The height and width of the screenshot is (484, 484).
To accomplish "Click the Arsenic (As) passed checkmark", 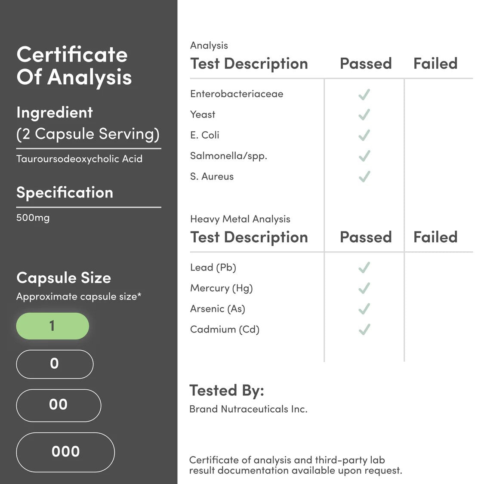I will (364, 308).
